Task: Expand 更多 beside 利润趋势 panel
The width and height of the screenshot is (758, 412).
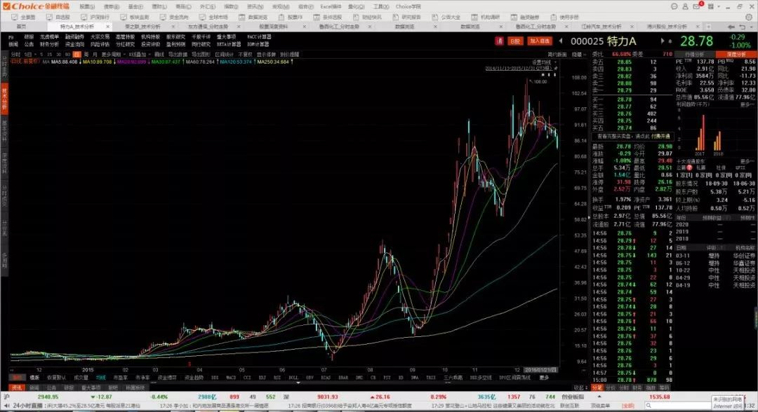Action: point(746,104)
